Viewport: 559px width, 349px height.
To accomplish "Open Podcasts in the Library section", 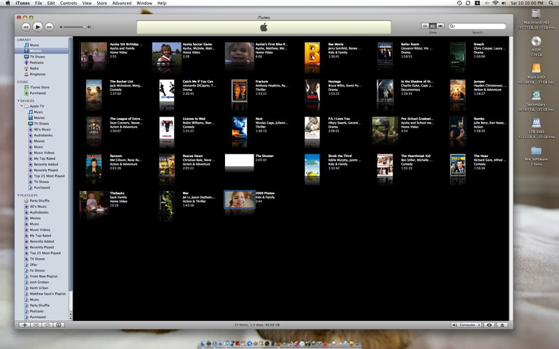I will tap(36, 63).
